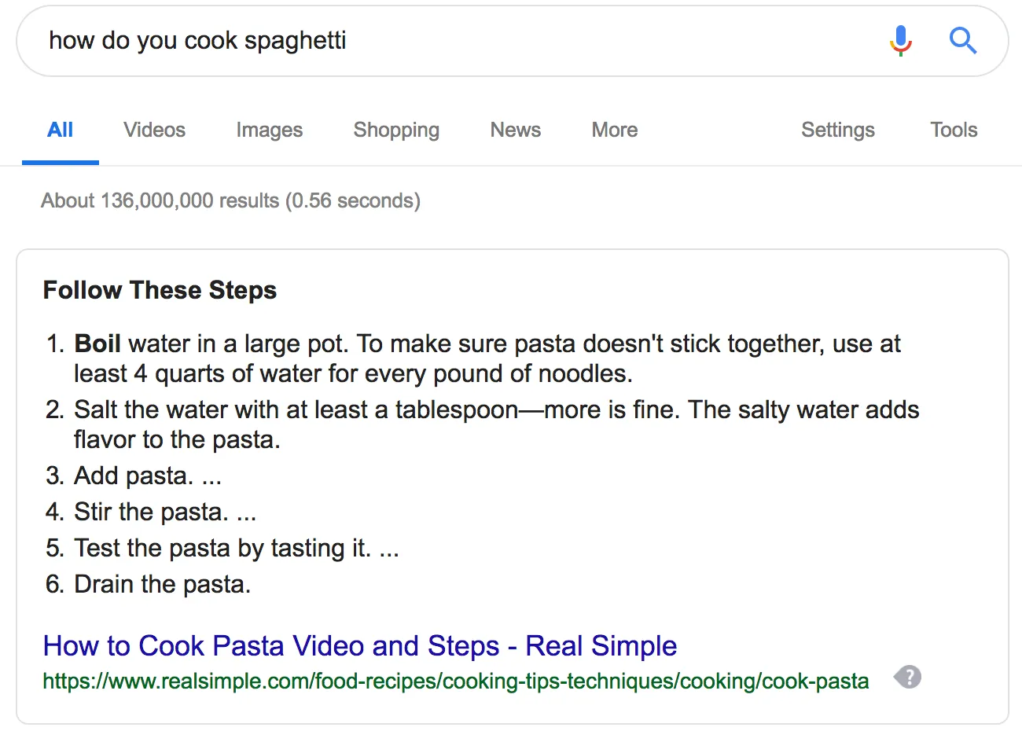Click the blue magnifying glass search icon

tap(963, 40)
